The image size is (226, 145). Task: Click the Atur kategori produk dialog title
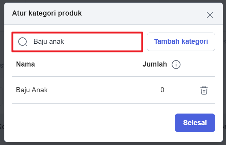coord(47,13)
